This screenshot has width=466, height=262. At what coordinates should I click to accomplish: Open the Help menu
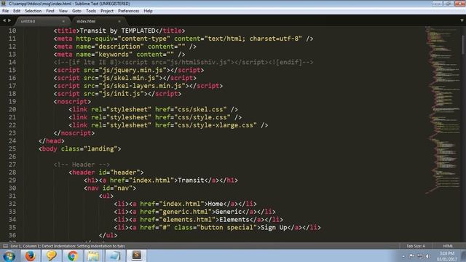tap(148, 11)
